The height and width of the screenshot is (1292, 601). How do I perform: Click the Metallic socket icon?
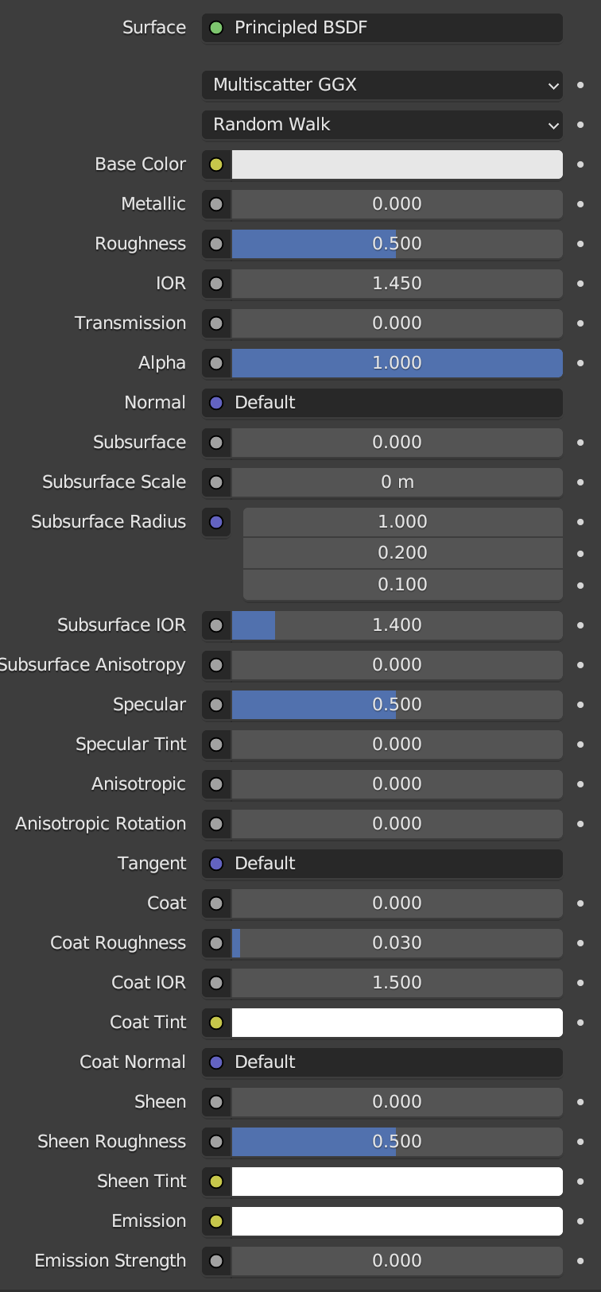pyautogui.click(x=216, y=204)
